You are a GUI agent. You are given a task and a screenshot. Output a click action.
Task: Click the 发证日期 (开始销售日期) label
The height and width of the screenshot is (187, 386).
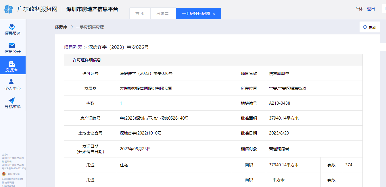point(90,149)
